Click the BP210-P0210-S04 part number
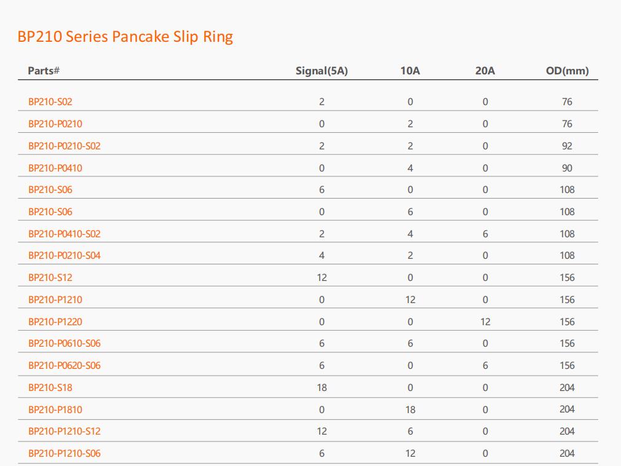621x466 pixels. click(x=64, y=256)
